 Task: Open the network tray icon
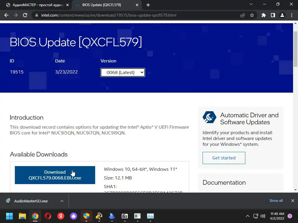click(256, 216)
